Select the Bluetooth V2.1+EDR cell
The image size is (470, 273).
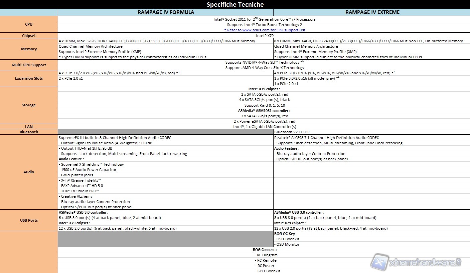pyautogui.click(x=290, y=132)
